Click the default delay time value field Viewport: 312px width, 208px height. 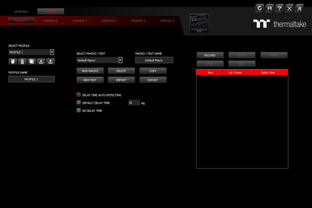coord(134,103)
